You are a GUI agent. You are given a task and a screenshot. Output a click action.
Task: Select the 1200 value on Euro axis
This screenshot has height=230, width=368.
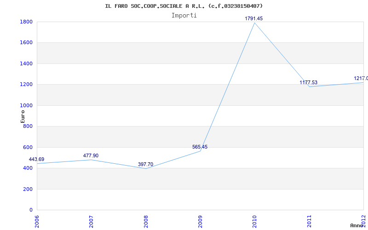point(26,85)
